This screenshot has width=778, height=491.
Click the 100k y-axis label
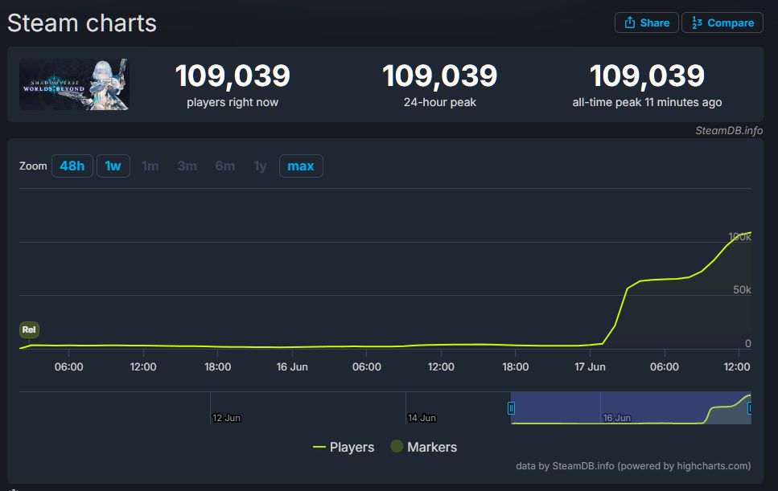pyautogui.click(x=740, y=237)
